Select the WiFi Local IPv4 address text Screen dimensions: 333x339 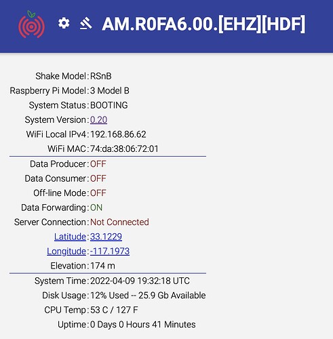point(118,134)
